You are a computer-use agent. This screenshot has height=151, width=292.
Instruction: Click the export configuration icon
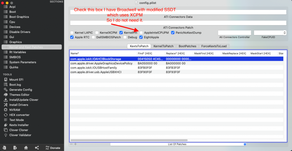[15, 148]
